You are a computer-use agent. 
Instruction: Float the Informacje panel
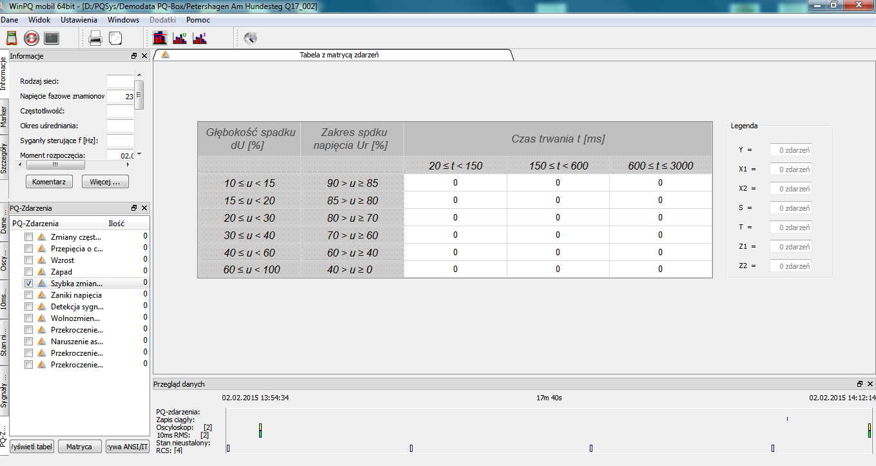click(x=134, y=56)
